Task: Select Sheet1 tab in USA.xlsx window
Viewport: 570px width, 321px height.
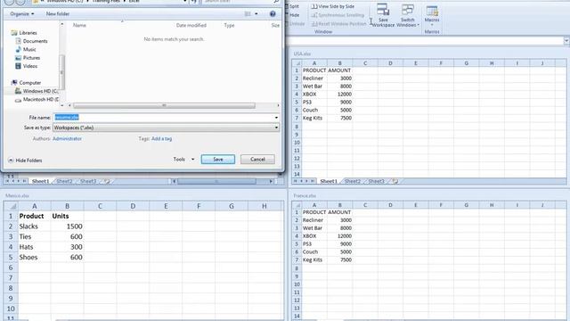Action: (329, 181)
